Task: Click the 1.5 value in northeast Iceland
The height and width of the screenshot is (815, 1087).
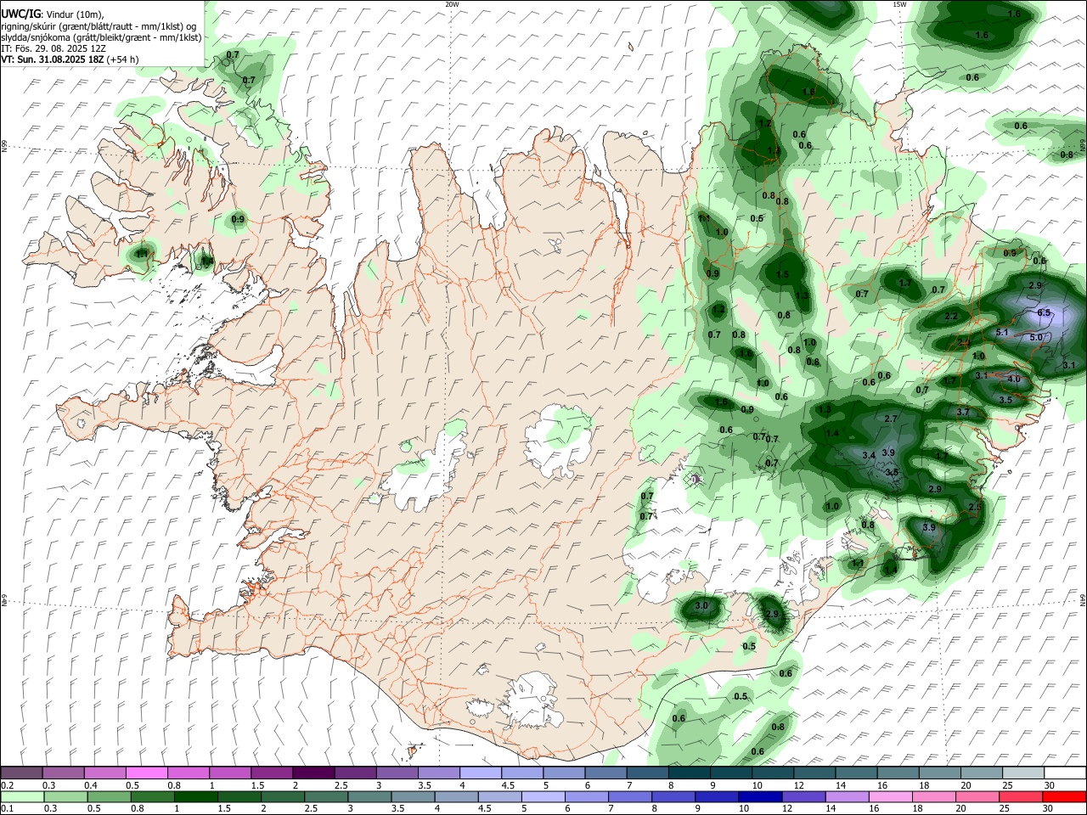Action: pos(782,275)
